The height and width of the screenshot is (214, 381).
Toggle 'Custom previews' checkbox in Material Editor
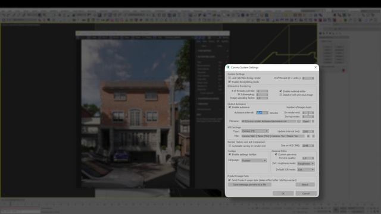tap(276, 155)
